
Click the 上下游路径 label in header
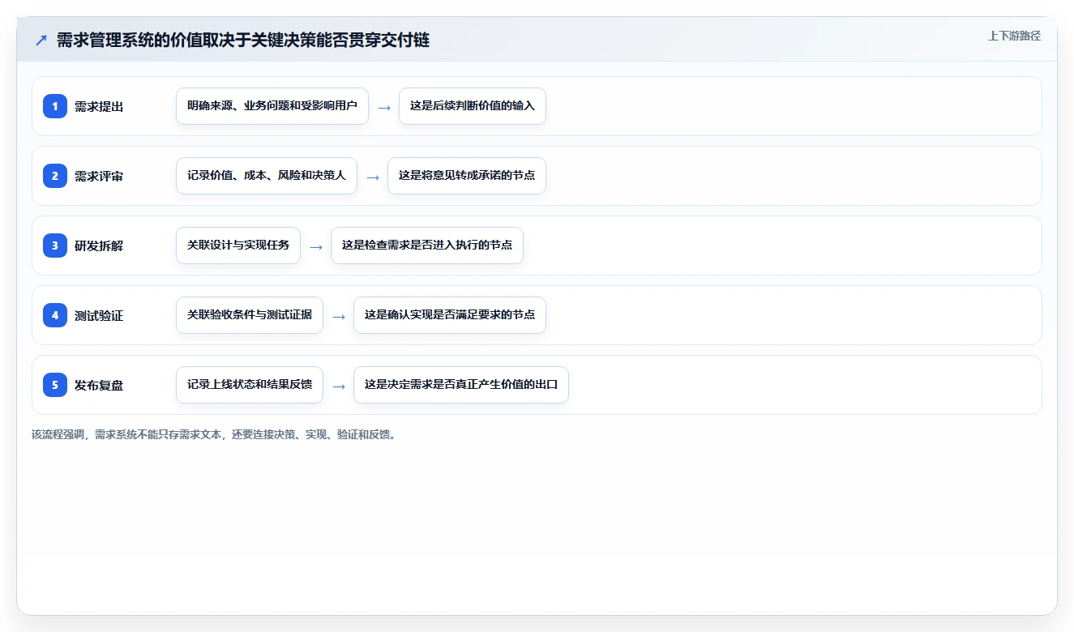pos(1014,36)
